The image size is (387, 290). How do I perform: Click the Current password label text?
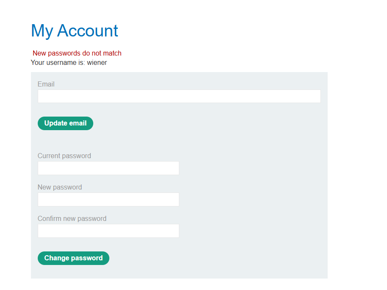pyautogui.click(x=64, y=156)
